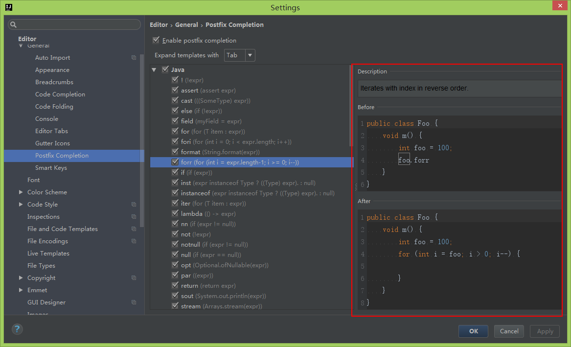Viewport: 571px width, 347px height.
Task: Click project-level icon next to Inspections
Action: (x=134, y=217)
